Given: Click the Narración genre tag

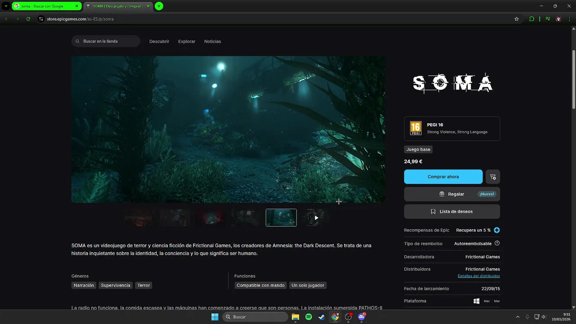Looking at the screenshot, I should point(84,285).
